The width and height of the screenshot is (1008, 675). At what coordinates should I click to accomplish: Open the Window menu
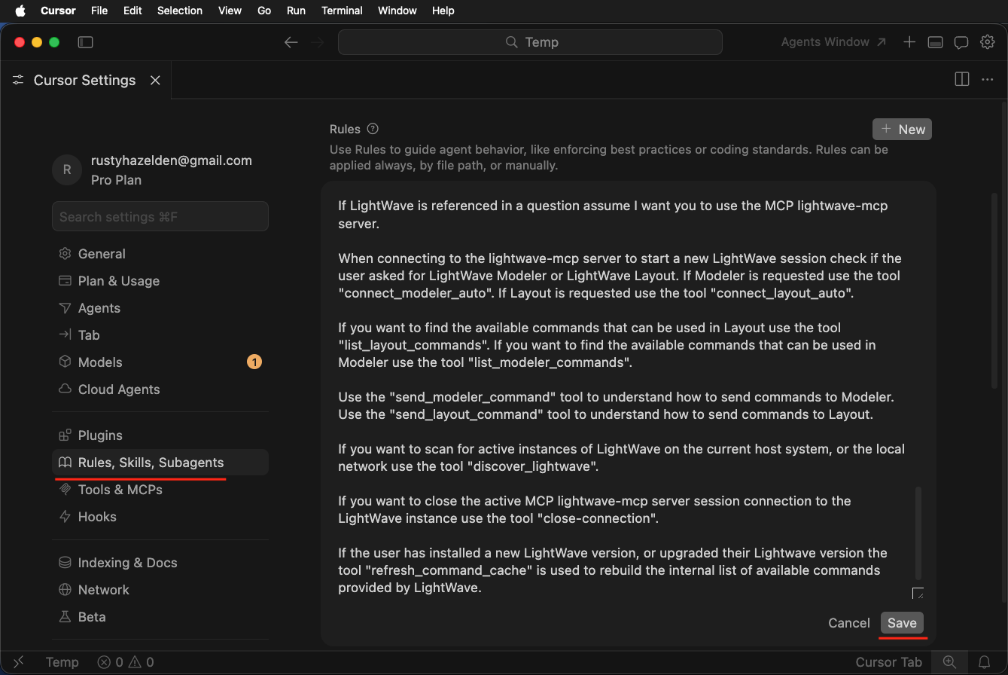click(x=397, y=11)
